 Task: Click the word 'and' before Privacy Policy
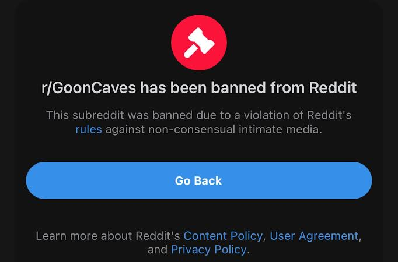(158, 250)
